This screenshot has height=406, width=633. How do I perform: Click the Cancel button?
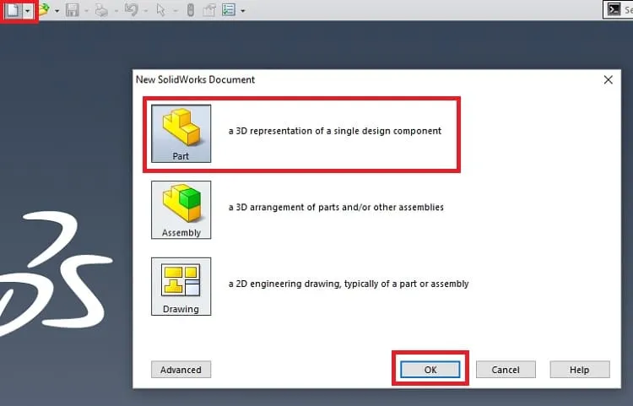[x=506, y=370]
